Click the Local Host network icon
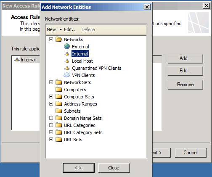The width and height of the screenshot is (212, 177). tap(67, 61)
